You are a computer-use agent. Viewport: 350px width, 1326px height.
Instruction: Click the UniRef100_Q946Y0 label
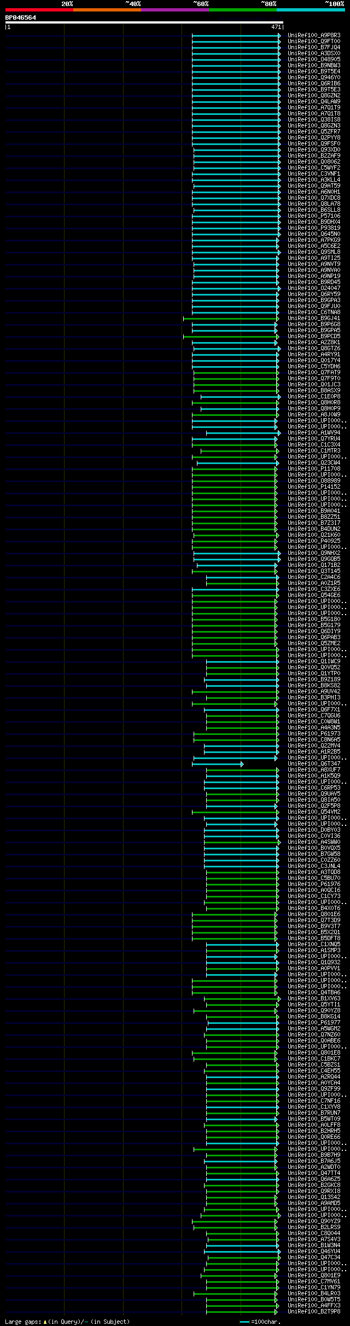coord(314,78)
